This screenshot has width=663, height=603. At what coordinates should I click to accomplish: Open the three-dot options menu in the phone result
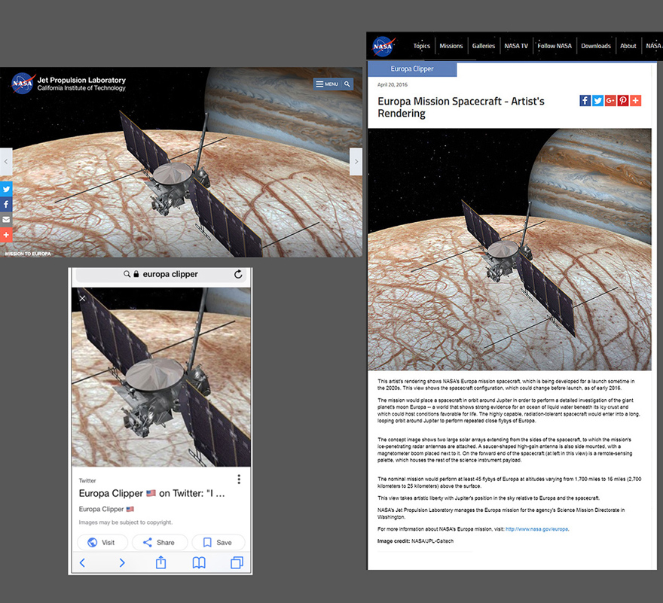pos(239,480)
